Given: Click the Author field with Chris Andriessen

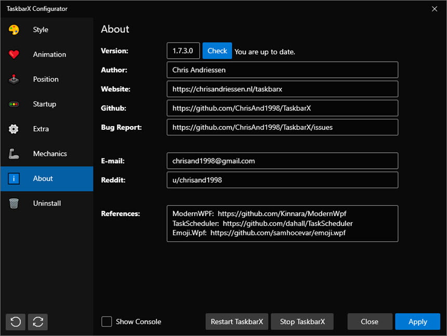Looking at the screenshot, I should point(283,70).
